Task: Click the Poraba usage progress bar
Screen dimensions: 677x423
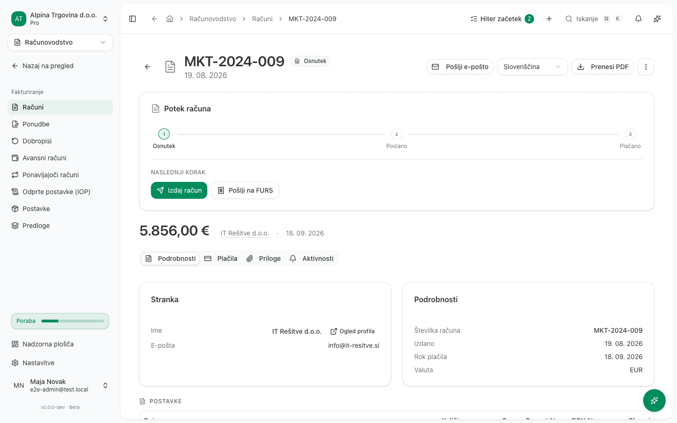Action: click(60, 321)
